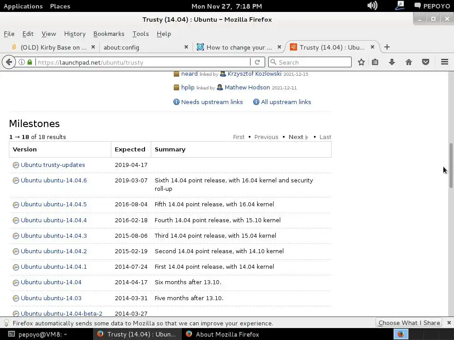The image size is (454, 340).
Task: Dismiss the Firefox data notification bar
Action: (x=449, y=323)
